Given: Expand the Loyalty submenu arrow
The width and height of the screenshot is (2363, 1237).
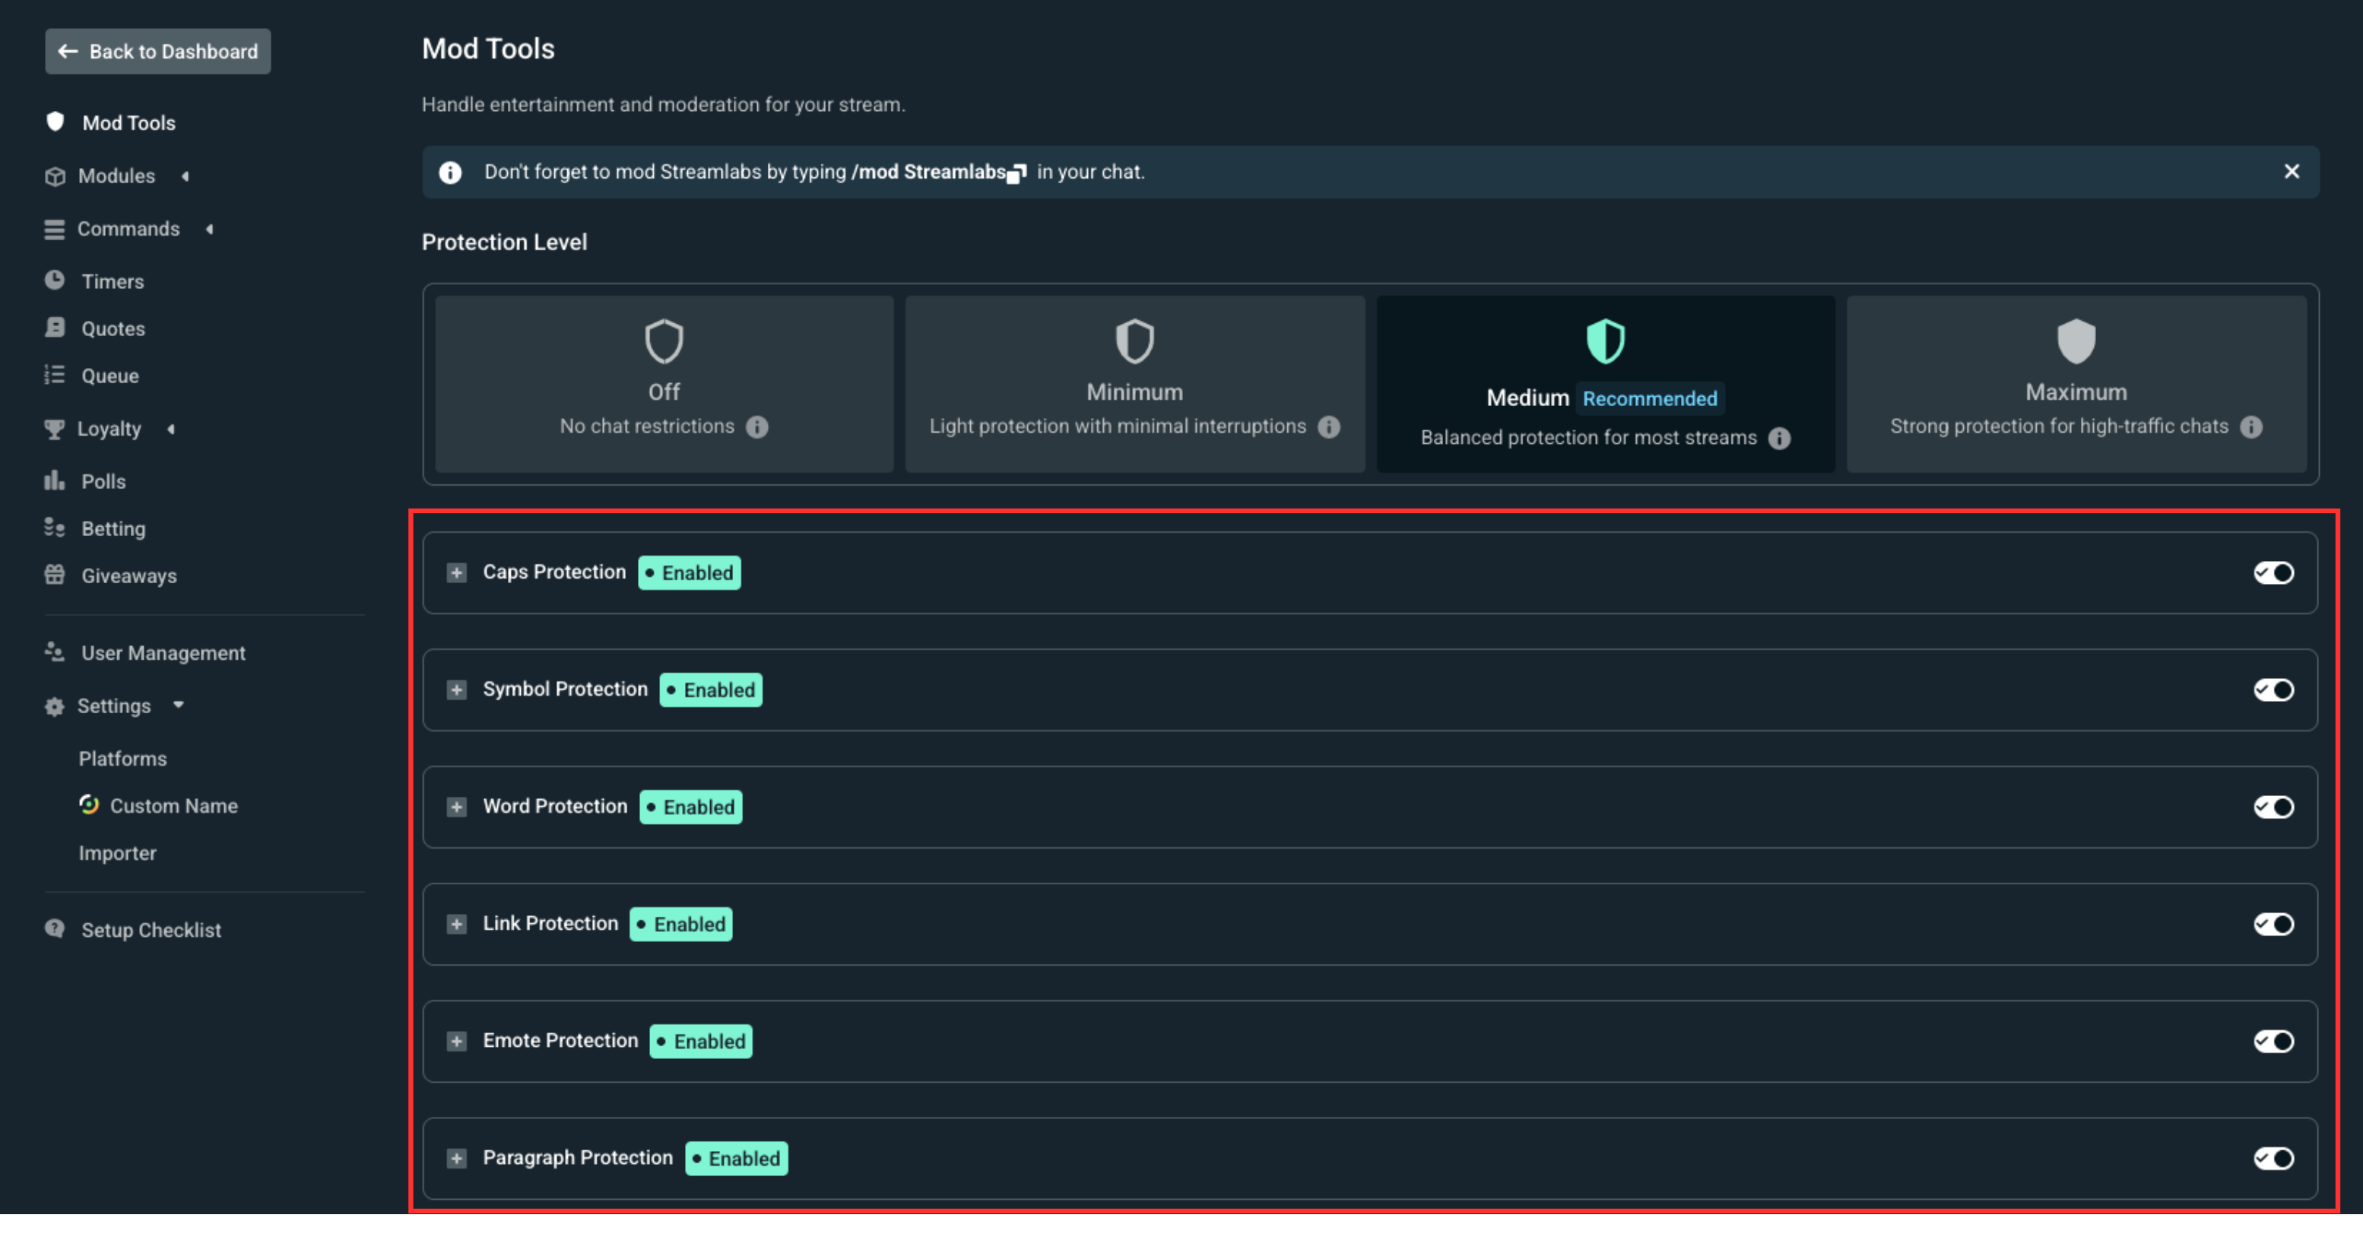Looking at the screenshot, I should [x=172, y=429].
